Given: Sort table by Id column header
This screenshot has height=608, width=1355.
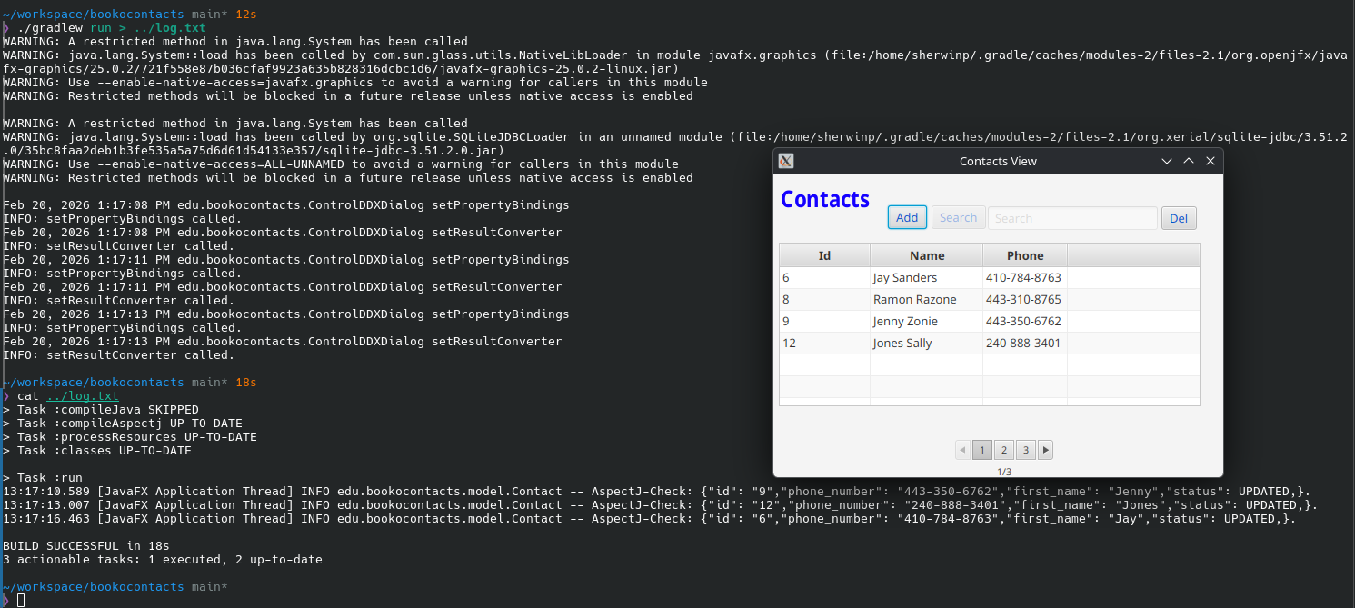Looking at the screenshot, I should [x=824, y=255].
